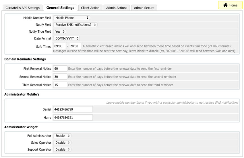Click the Safe Times start time field

59,46
